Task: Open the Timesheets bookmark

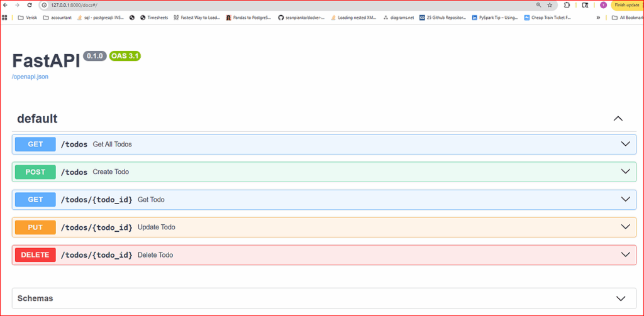Action: (x=154, y=18)
